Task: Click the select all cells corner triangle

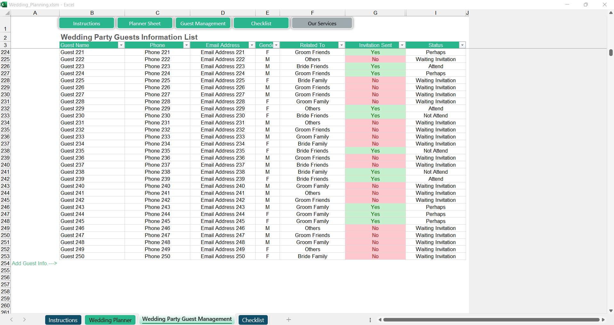Action: 7,13
